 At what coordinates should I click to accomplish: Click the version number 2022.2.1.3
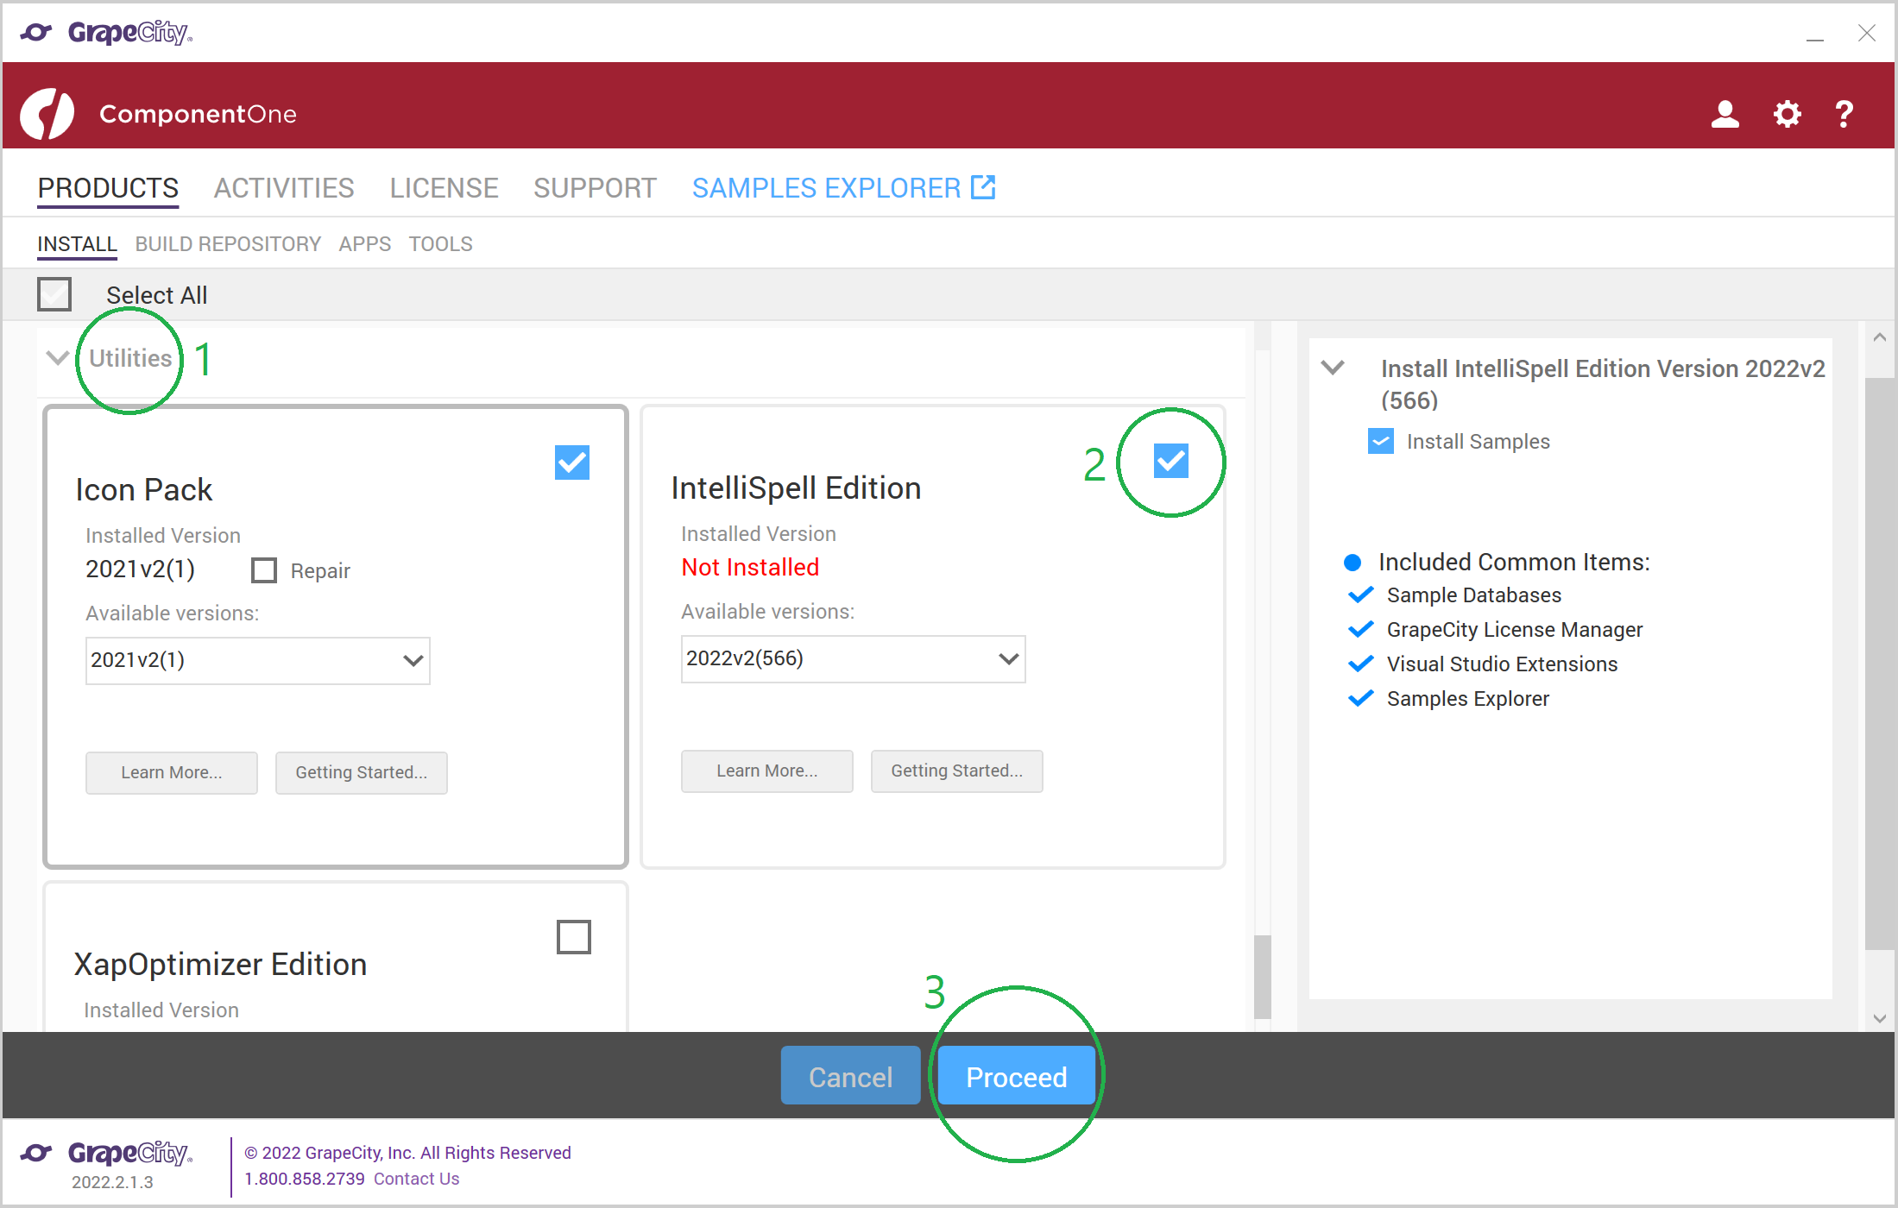pyautogui.click(x=112, y=1182)
